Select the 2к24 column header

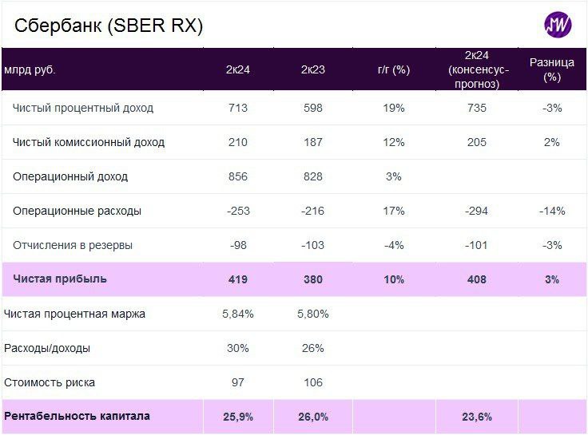[x=238, y=69]
